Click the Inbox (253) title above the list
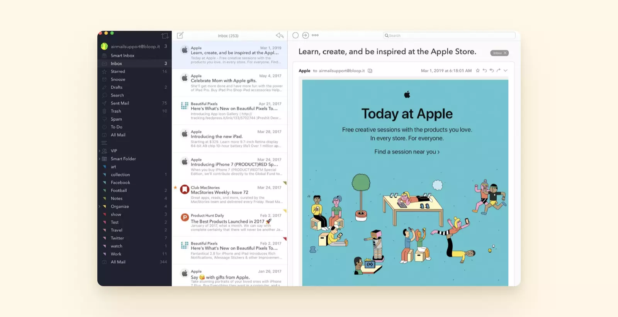Viewport: 618px width, 317px height. (x=228, y=36)
